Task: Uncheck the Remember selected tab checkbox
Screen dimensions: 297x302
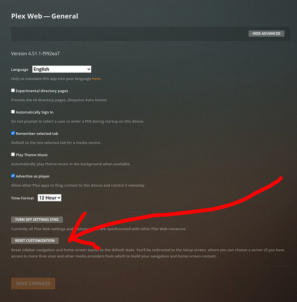Action: [13, 133]
